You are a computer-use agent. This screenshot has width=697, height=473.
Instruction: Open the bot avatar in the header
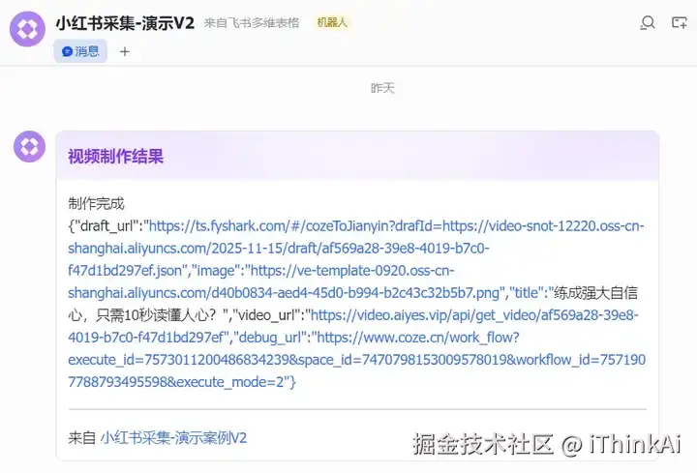[x=27, y=29]
